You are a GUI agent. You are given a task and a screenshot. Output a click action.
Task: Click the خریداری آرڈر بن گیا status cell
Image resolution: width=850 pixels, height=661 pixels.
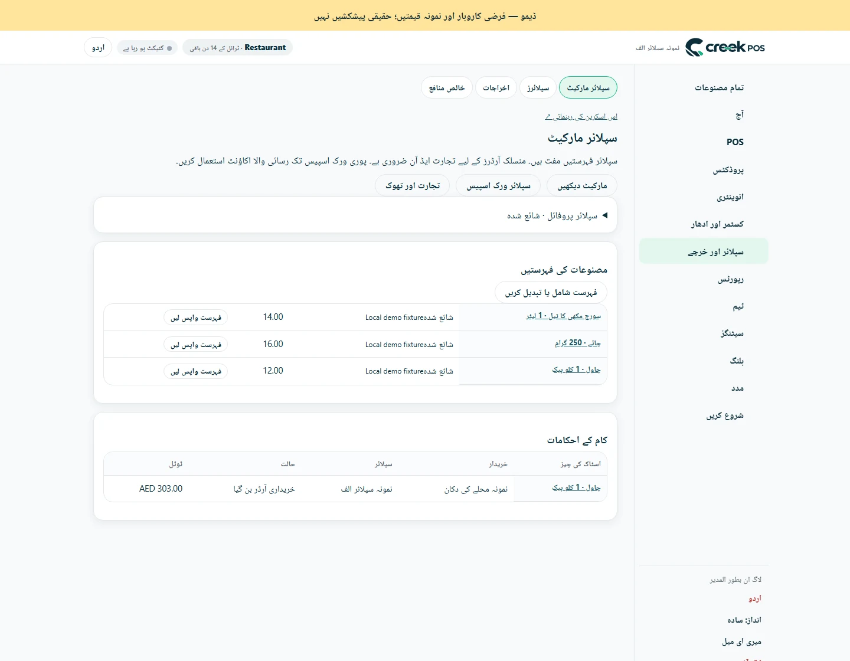click(x=264, y=489)
